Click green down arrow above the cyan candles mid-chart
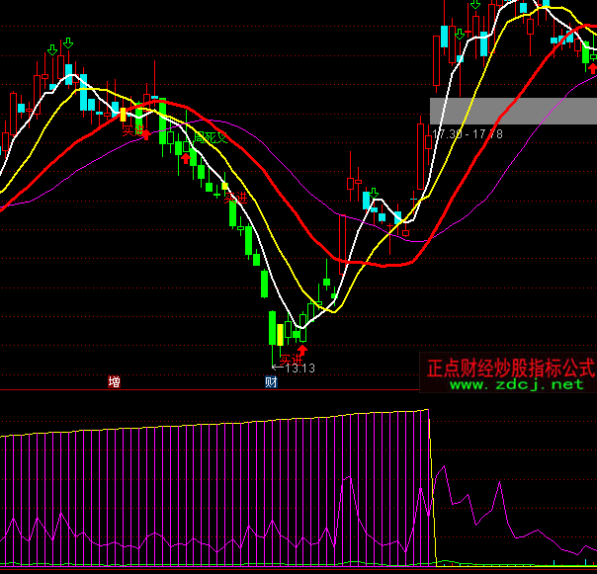Image resolution: width=597 pixels, height=574 pixels. (374, 194)
